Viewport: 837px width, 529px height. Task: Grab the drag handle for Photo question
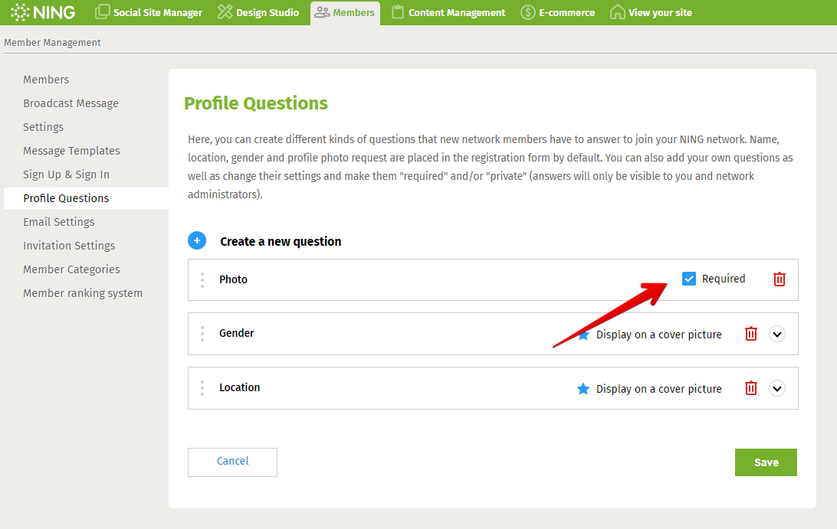pyautogui.click(x=202, y=280)
